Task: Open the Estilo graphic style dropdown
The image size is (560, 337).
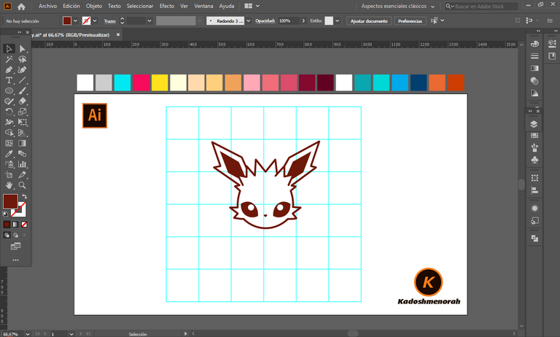Action: tap(337, 20)
